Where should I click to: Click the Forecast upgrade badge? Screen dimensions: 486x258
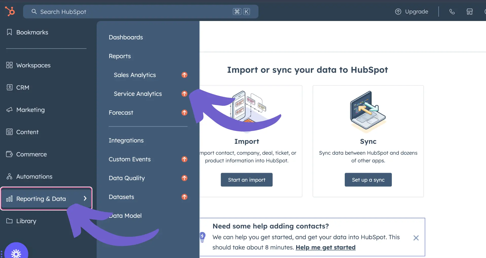tap(185, 113)
